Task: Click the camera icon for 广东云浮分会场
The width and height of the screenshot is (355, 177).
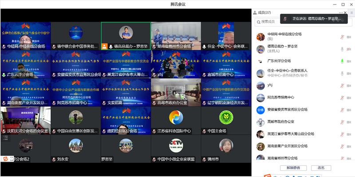Action: 348,61
